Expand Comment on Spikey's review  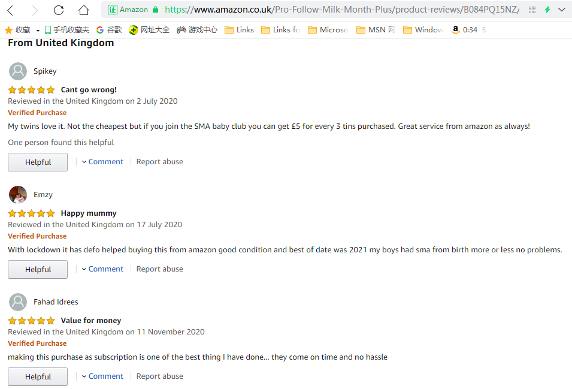(102, 162)
